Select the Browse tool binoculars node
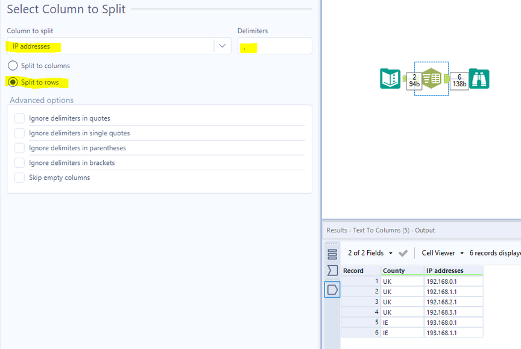This screenshot has width=521, height=349. (x=479, y=78)
